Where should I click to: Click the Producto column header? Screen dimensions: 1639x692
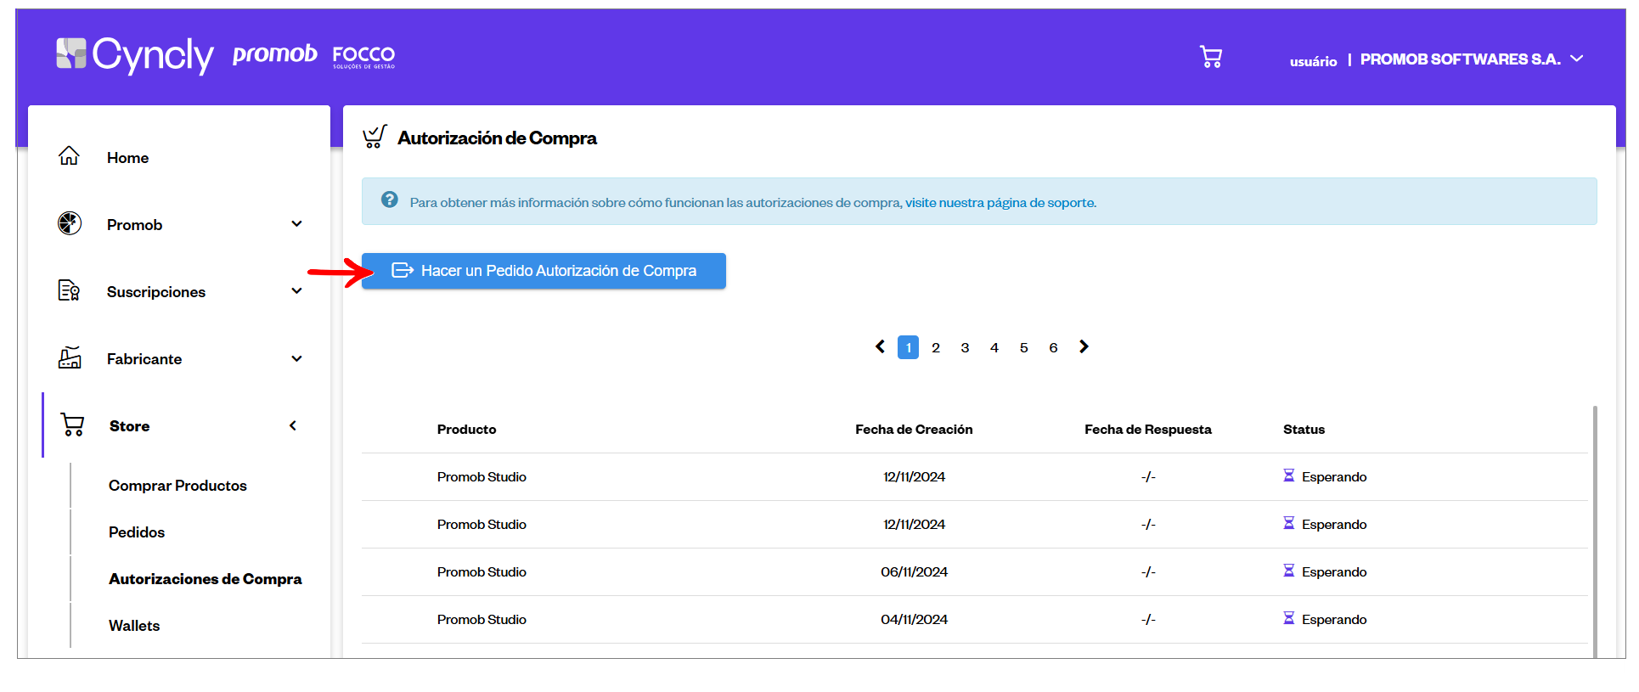click(466, 430)
